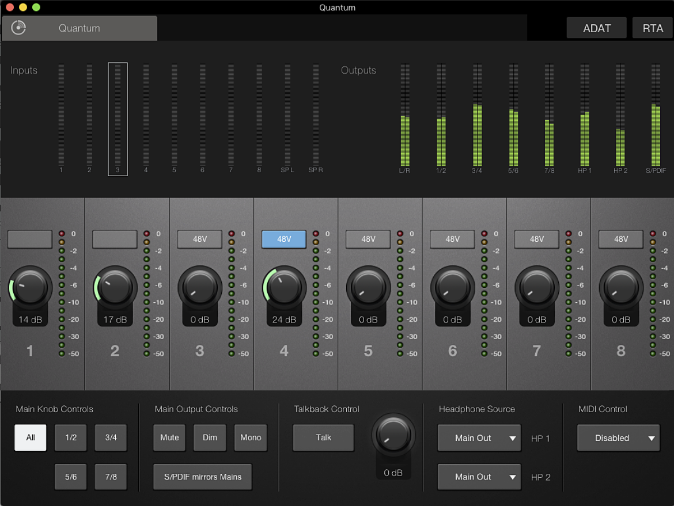Click the 14 dB gain value on channel 1
Screen dimensions: 674x506
click(30, 319)
